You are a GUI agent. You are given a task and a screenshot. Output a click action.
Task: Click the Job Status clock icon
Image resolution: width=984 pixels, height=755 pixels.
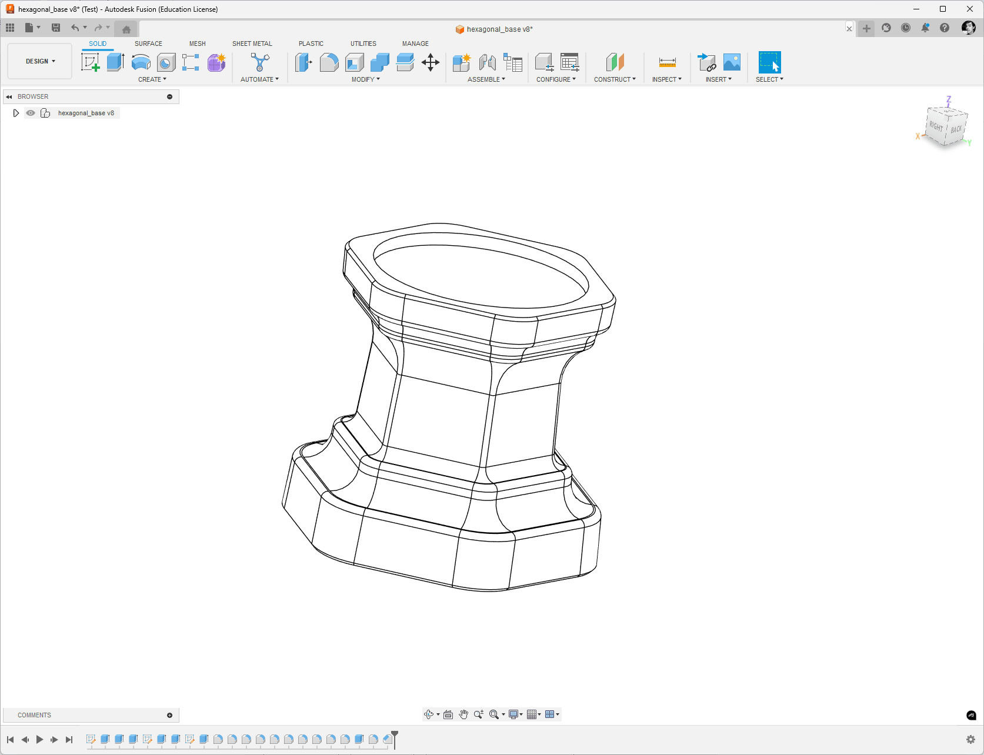pyautogui.click(x=906, y=28)
